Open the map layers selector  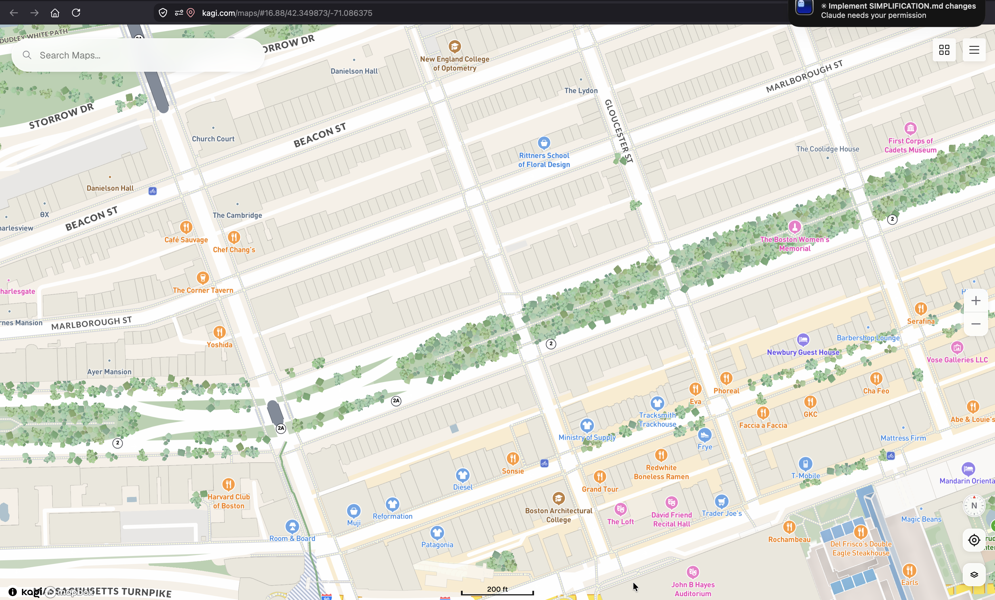974,575
